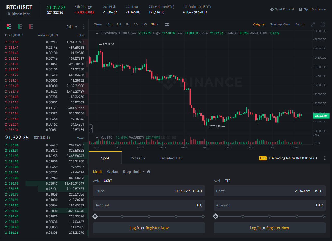
Task: Open the 2H interval dropdown
Action: pyautogui.click(x=155, y=24)
